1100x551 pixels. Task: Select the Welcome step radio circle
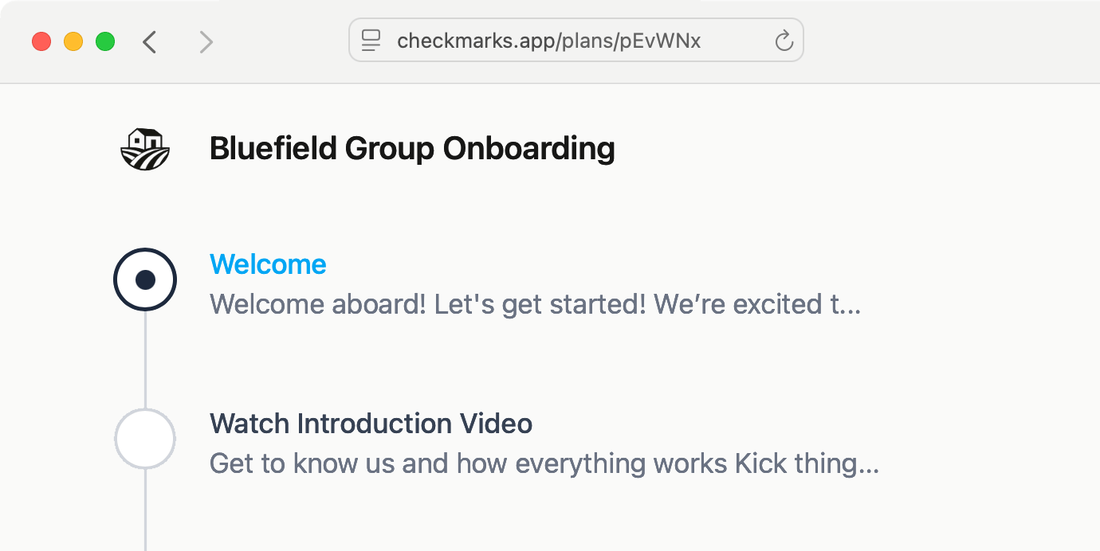click(145, 279)
